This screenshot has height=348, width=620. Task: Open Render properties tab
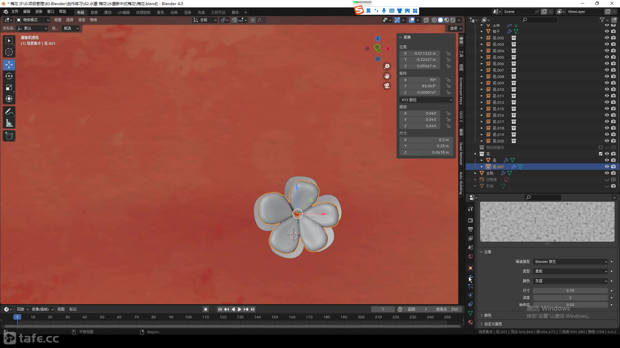(470, 220)
